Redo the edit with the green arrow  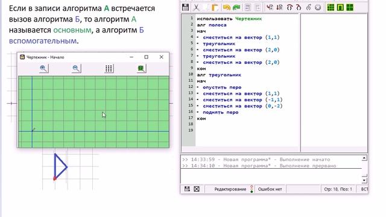236,7
